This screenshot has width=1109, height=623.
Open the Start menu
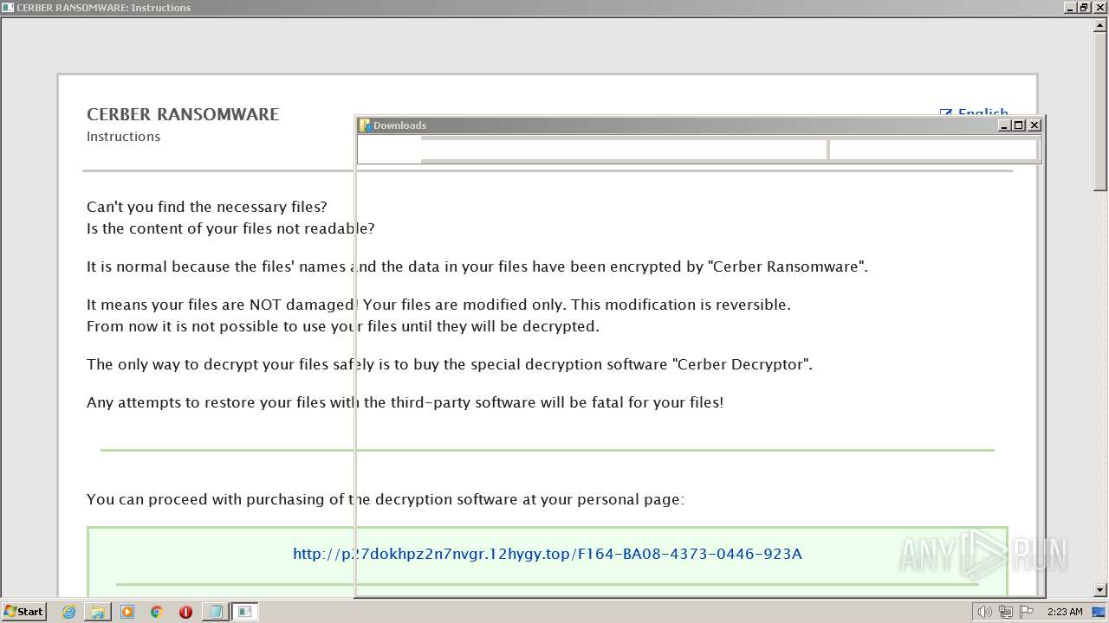click(23, 612)
